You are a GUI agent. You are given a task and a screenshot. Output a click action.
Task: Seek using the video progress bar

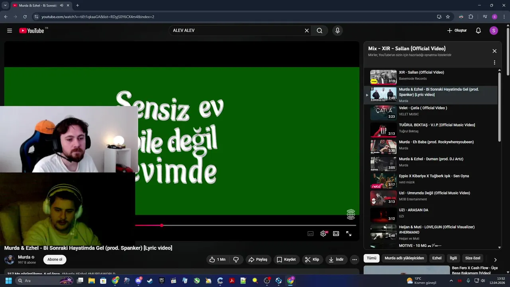tap(245, 226)
